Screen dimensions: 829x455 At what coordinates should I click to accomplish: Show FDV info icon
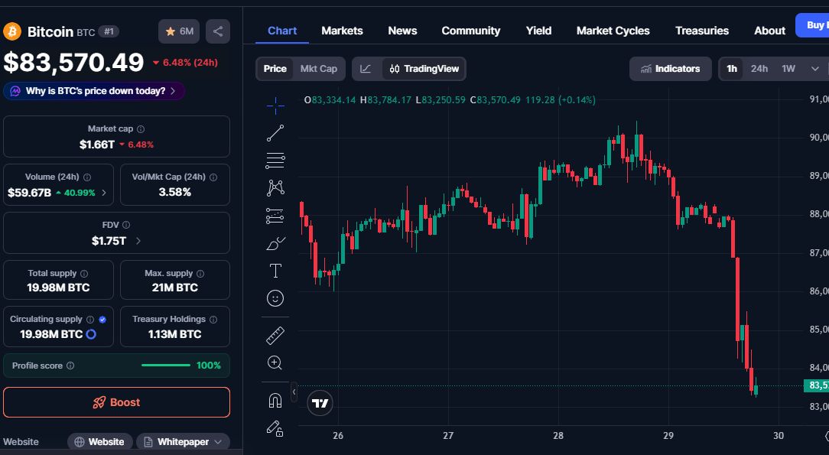[126, 225]
